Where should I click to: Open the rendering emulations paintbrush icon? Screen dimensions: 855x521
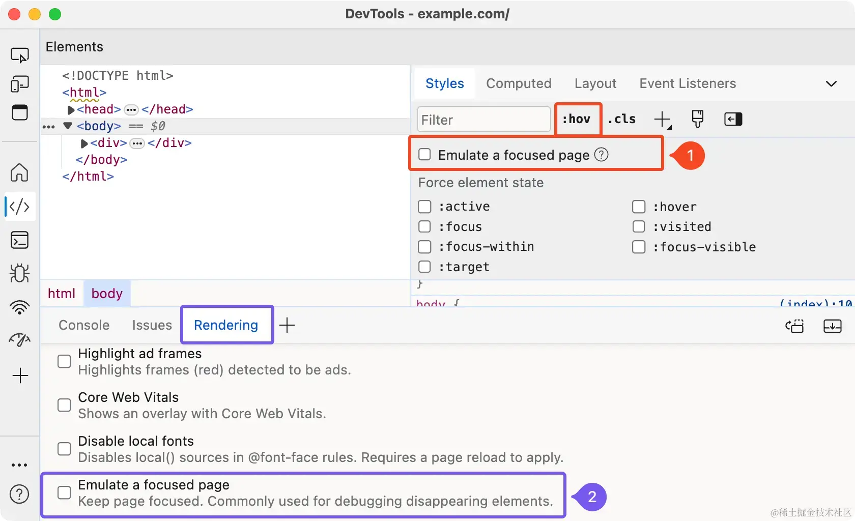pyautogui.click(x=698, y=119)
